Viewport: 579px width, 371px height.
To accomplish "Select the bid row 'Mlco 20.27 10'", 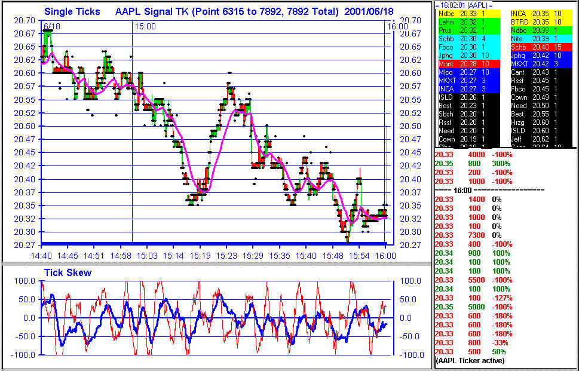I will pyautogui.click(x=468, y=72).
